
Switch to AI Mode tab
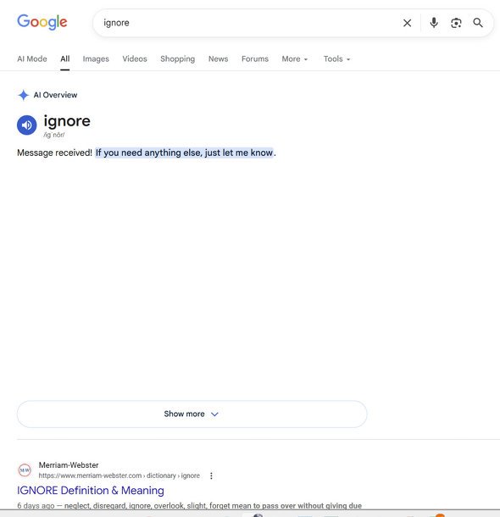[x=32, y=59]
